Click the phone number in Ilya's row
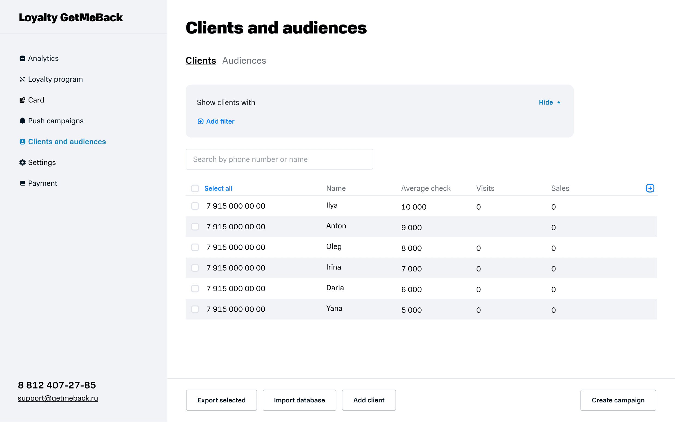 (x=236, y=206)
